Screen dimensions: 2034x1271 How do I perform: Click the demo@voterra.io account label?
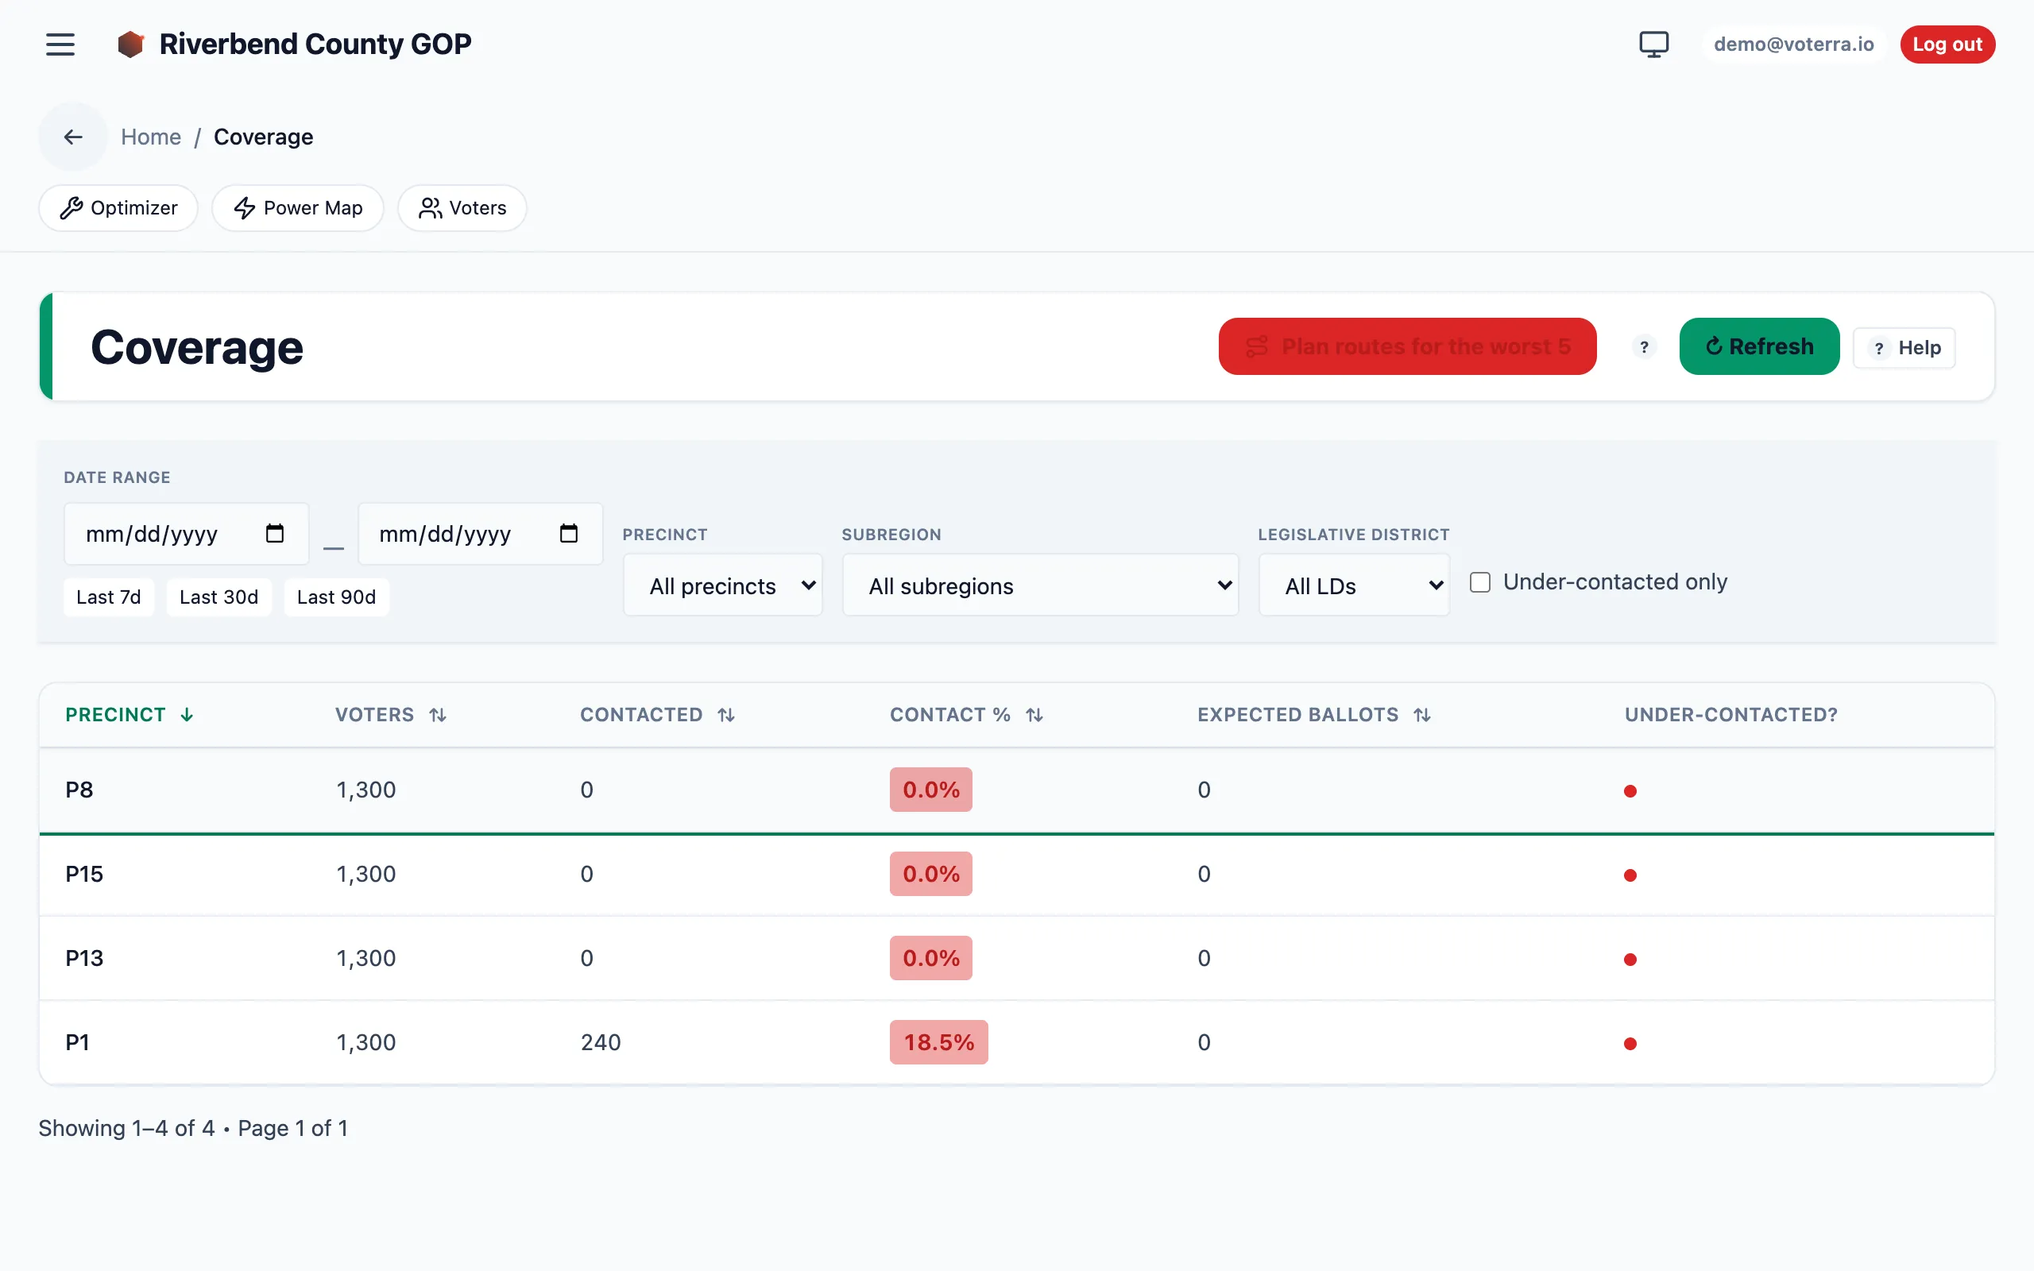[1793, 44]
